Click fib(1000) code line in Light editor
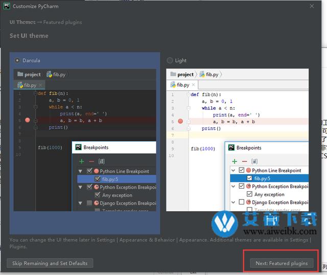 coord(203,149)
